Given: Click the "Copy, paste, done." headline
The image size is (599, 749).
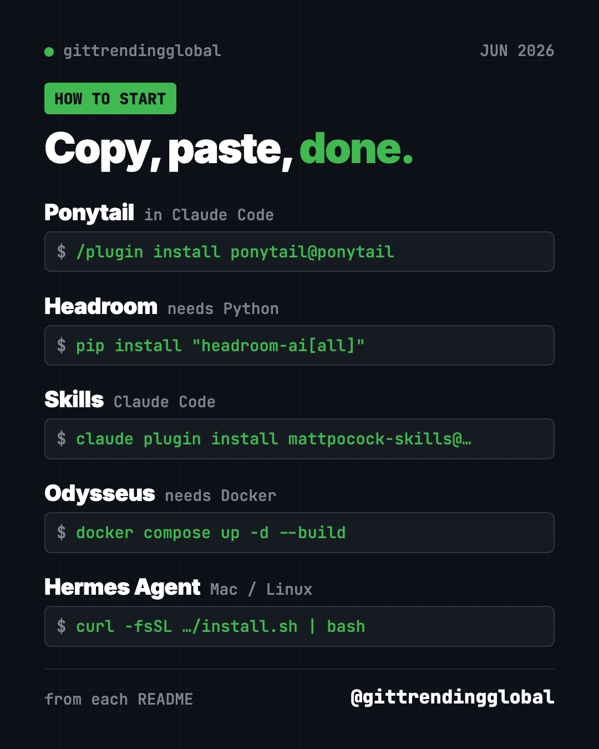Looking at the screenshot, I should pos(229,150).
